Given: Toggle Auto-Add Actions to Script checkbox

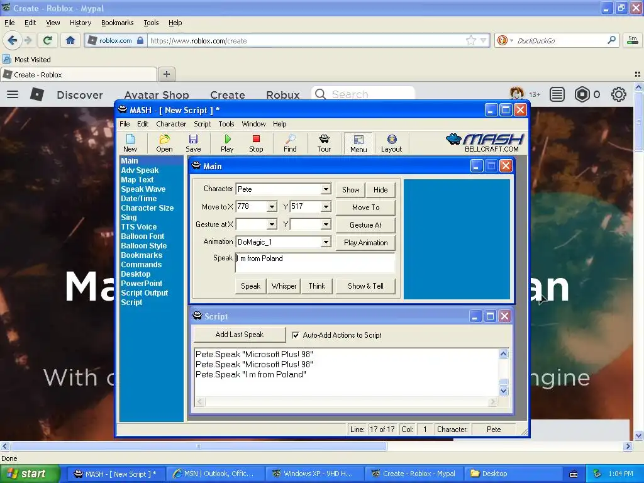Looking at the screenshot, I should [x=296, y=335].
